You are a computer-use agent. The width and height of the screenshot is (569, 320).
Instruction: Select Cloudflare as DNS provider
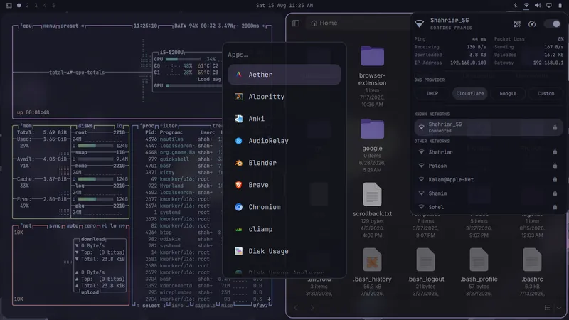point(470,94)
